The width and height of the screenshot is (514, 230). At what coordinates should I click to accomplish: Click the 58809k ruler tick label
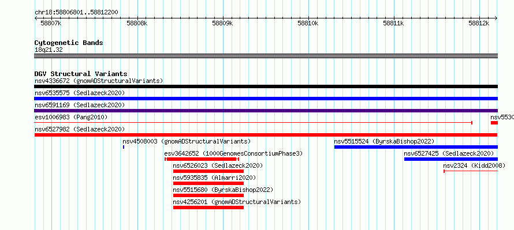click(222, 24)
